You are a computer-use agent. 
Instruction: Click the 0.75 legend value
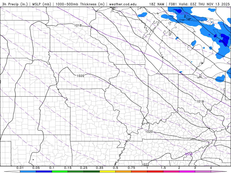click(131, 168)
